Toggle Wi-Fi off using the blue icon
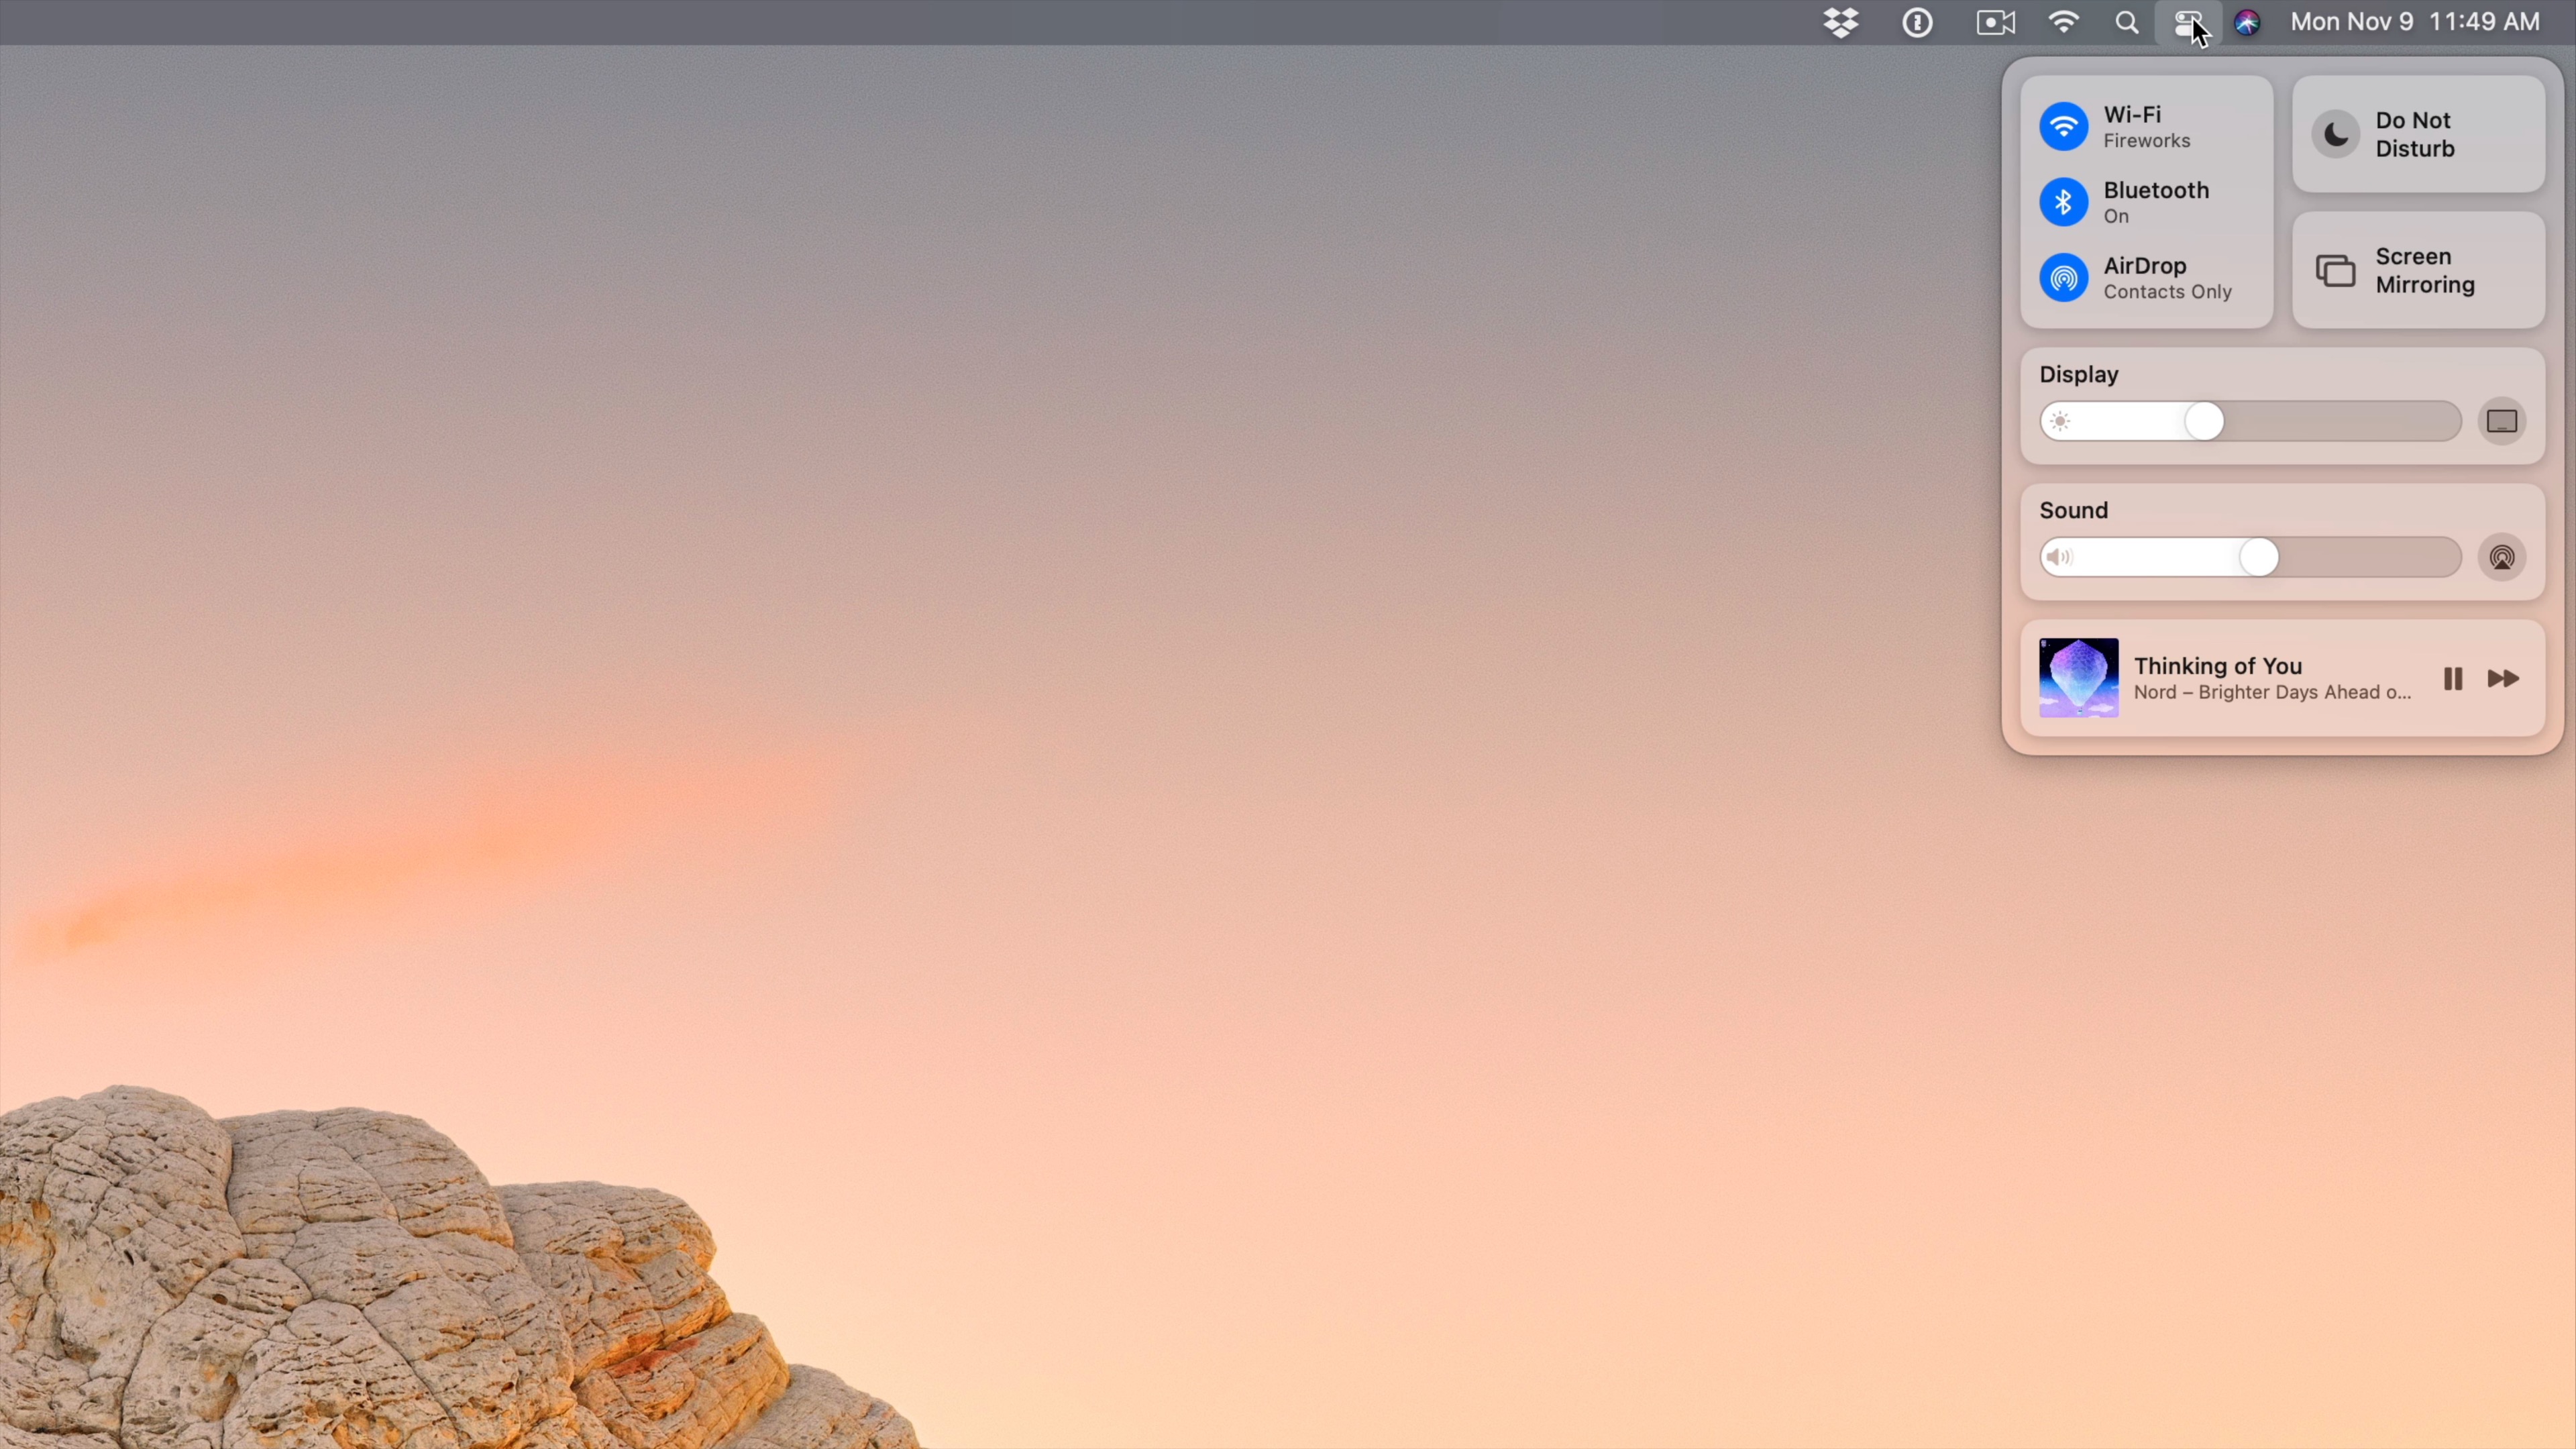The height and width of the screenshot is (1449, 2576). tap(2064, 127)
